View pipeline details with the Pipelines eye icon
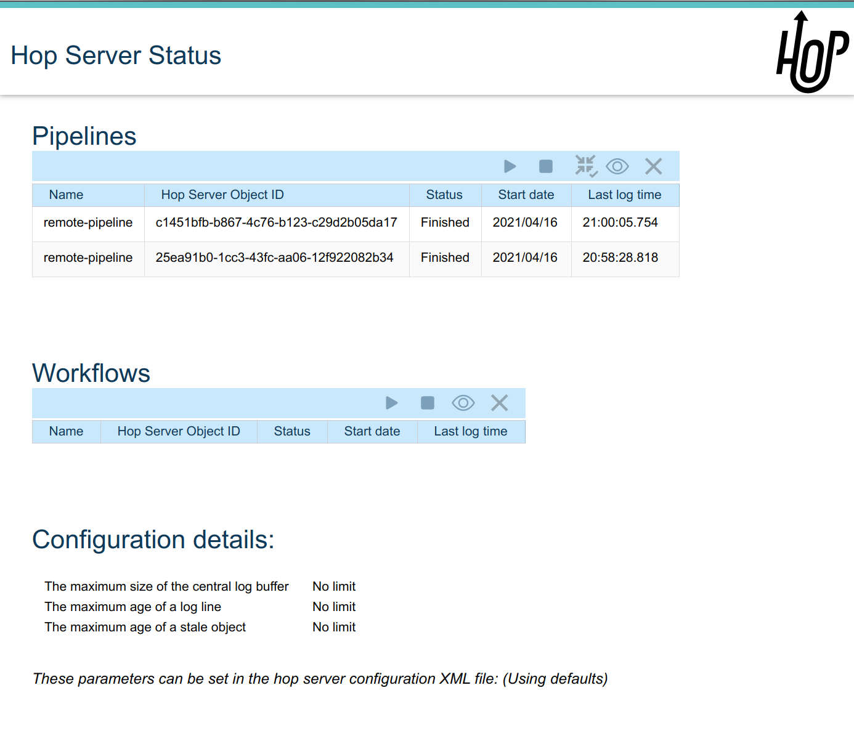The image size is (854, 733). [x=617, y=166]
